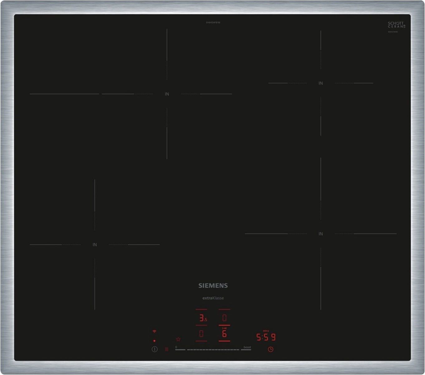The height and width of the screenshot is (375, 425).
Task: Tap the red dot indicator below Wi-Fi
Action: (154, 341)
